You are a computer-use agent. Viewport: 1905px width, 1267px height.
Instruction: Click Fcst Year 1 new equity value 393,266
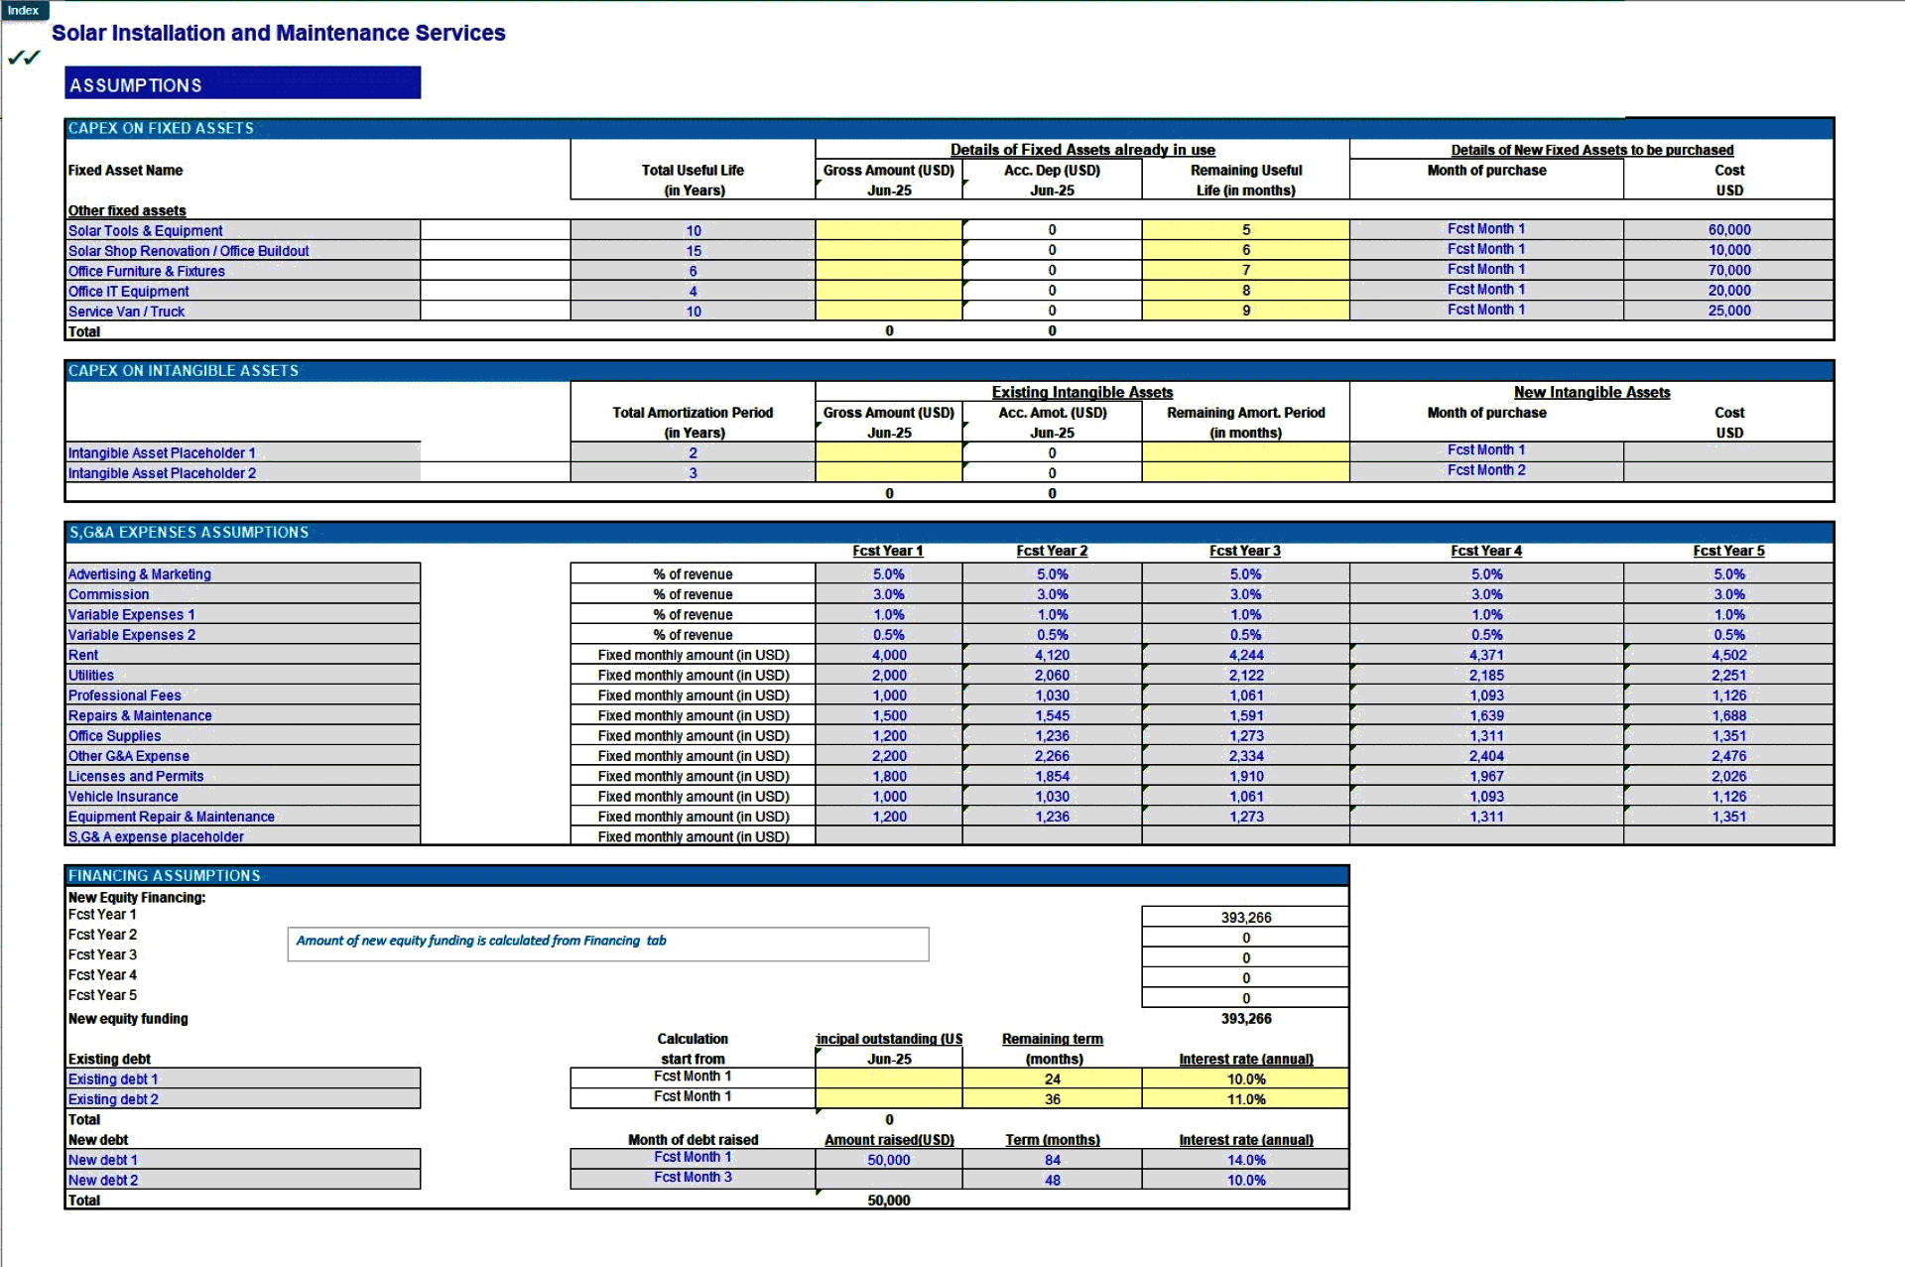click(1245, 918)
